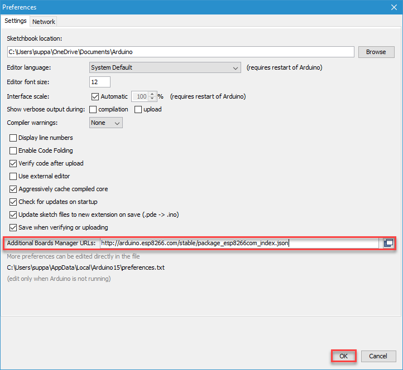Close the Preferences dialog with the X
The image size is (403, 370).
394,7
